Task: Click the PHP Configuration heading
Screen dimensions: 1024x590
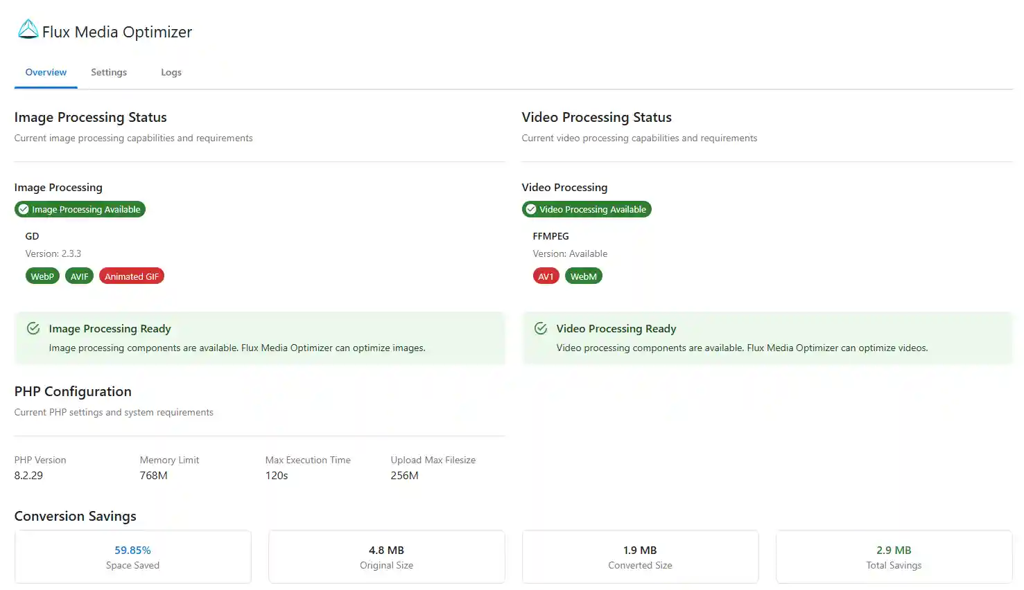Action: (x=73, y=391)
